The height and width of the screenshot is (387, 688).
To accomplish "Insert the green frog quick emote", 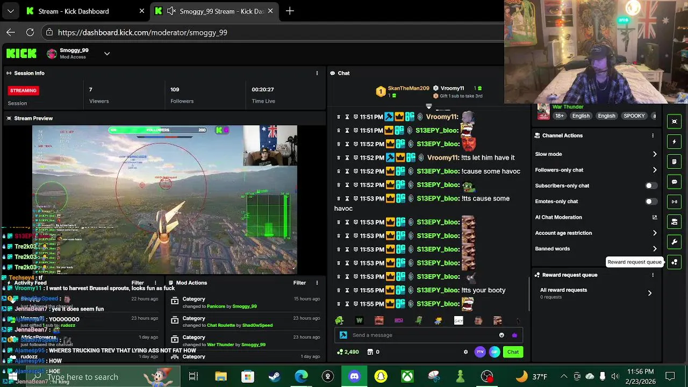I will [339, 321].
